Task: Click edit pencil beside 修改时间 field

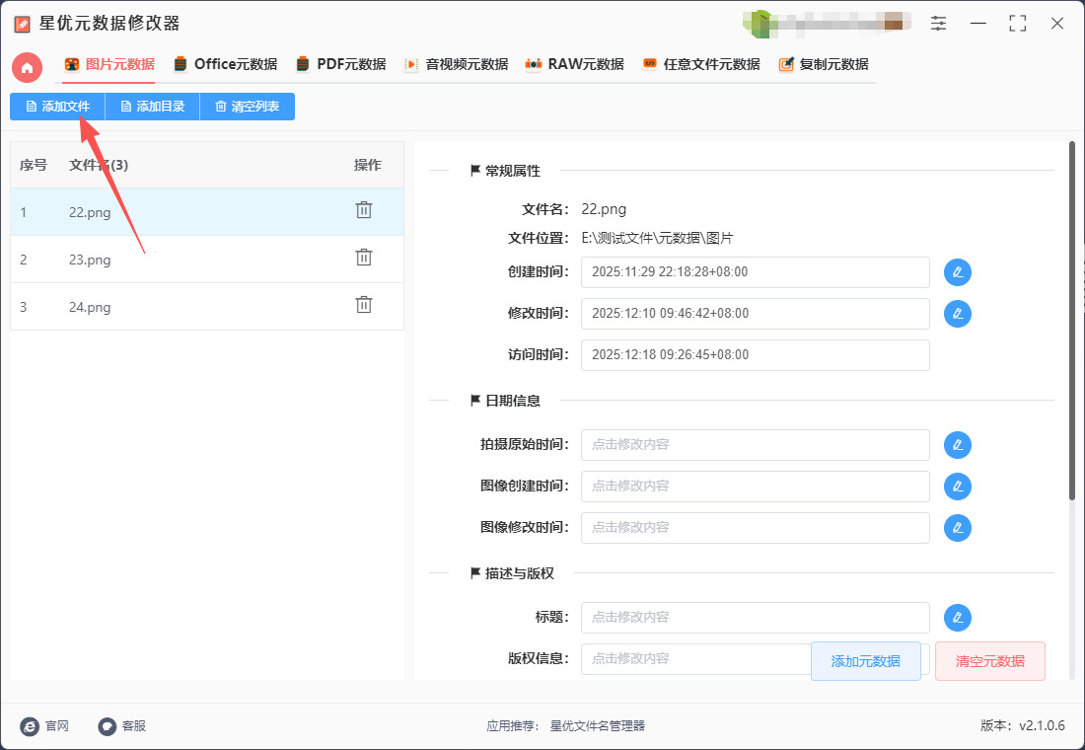Action: tap(957, 314)
